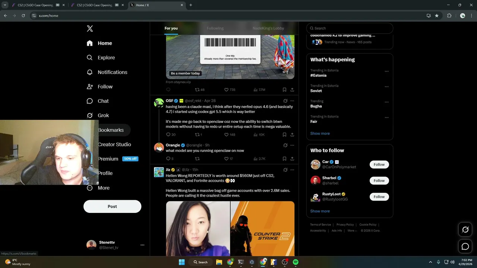477x268 pixels.
Task: Open Bookmarks in the sidebar
Action: pos(111,130)
